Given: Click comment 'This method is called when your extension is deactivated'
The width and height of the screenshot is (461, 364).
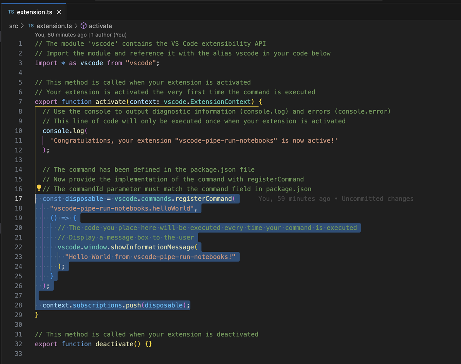Looking at the screenshot, I should point(152,334).
